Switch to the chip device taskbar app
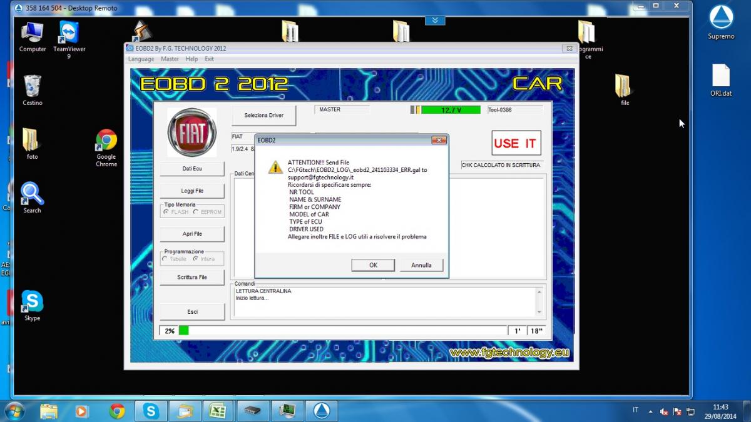This screenshot has width=751, height=422. click(x=252, y=411)
